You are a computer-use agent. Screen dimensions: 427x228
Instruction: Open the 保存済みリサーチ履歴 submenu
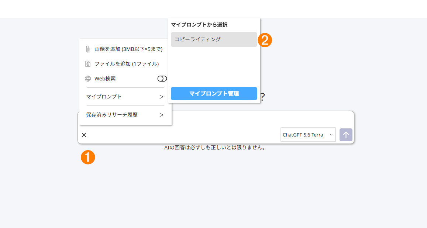(x=125, y=115)
